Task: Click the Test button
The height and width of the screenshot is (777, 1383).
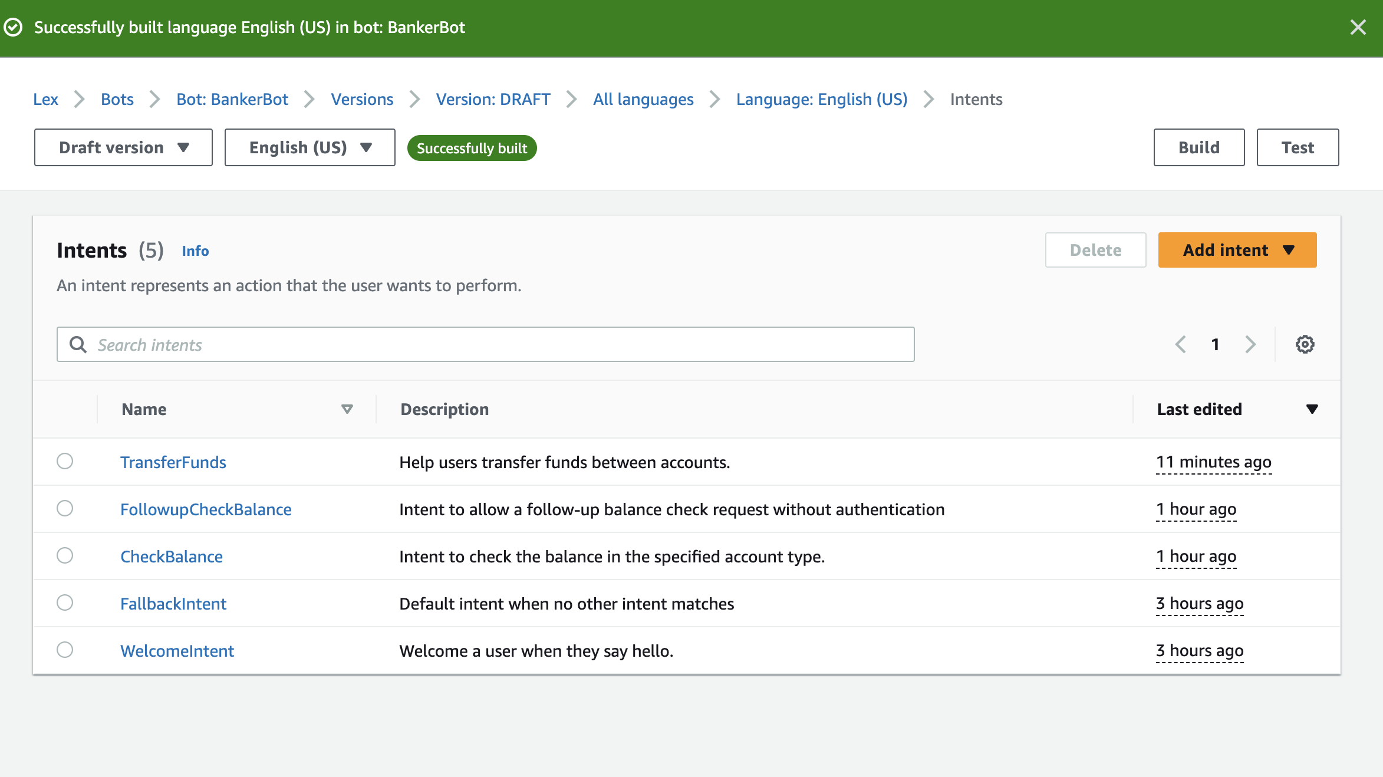Action: click(1298, 147)
